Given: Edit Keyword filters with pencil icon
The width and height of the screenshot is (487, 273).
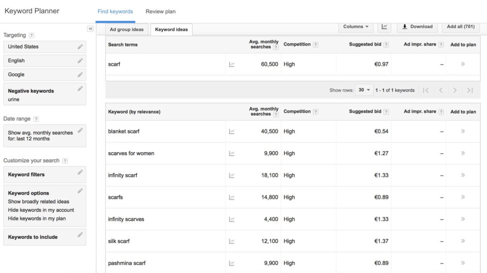Looking at the screenshot, I should (80, 173).
